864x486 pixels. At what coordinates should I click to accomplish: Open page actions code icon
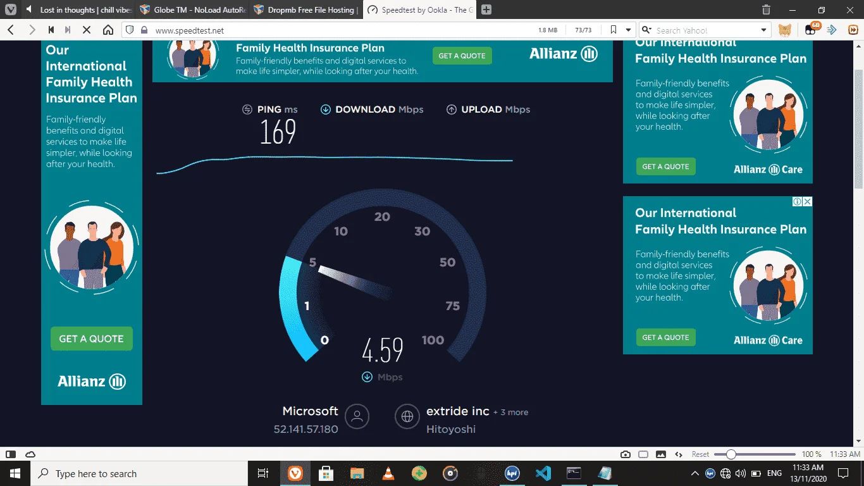(x=679, y=454)
